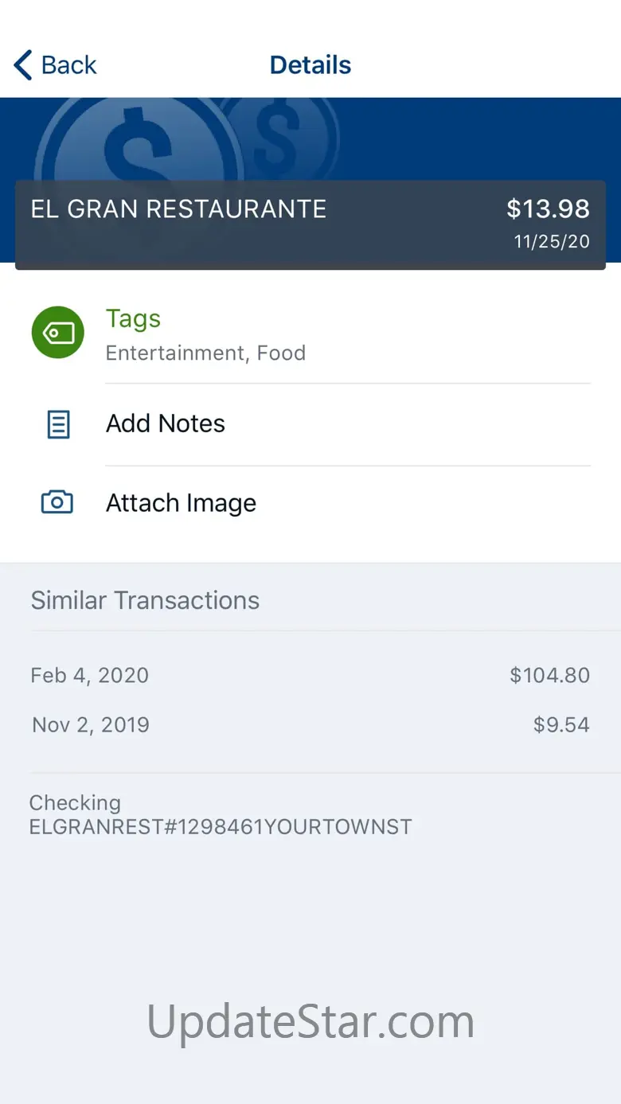The height and width of the screenshot is (1104, 621).
Task: Tap the back chevron arrow
Action: [x=24, y=65]
